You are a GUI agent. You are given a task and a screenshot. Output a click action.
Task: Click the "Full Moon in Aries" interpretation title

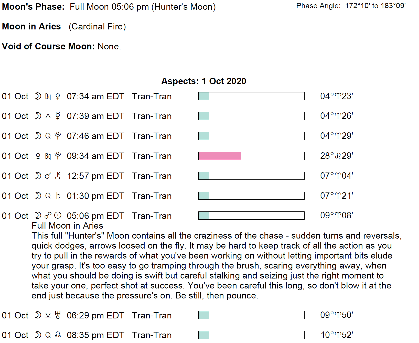(67, 226)
